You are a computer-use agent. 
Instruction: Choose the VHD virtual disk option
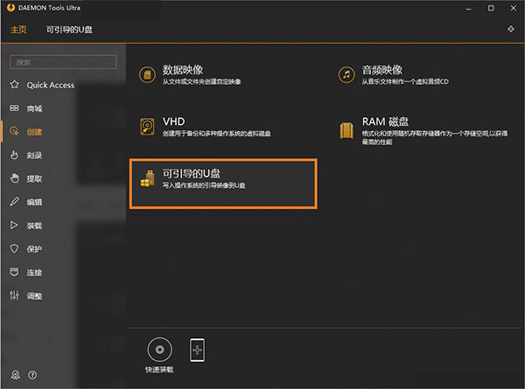pyautogui.click(x=206, y=127)
